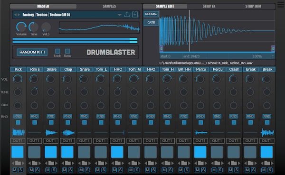Mute the Tom_H strip
285x175 pixels.
164,170
